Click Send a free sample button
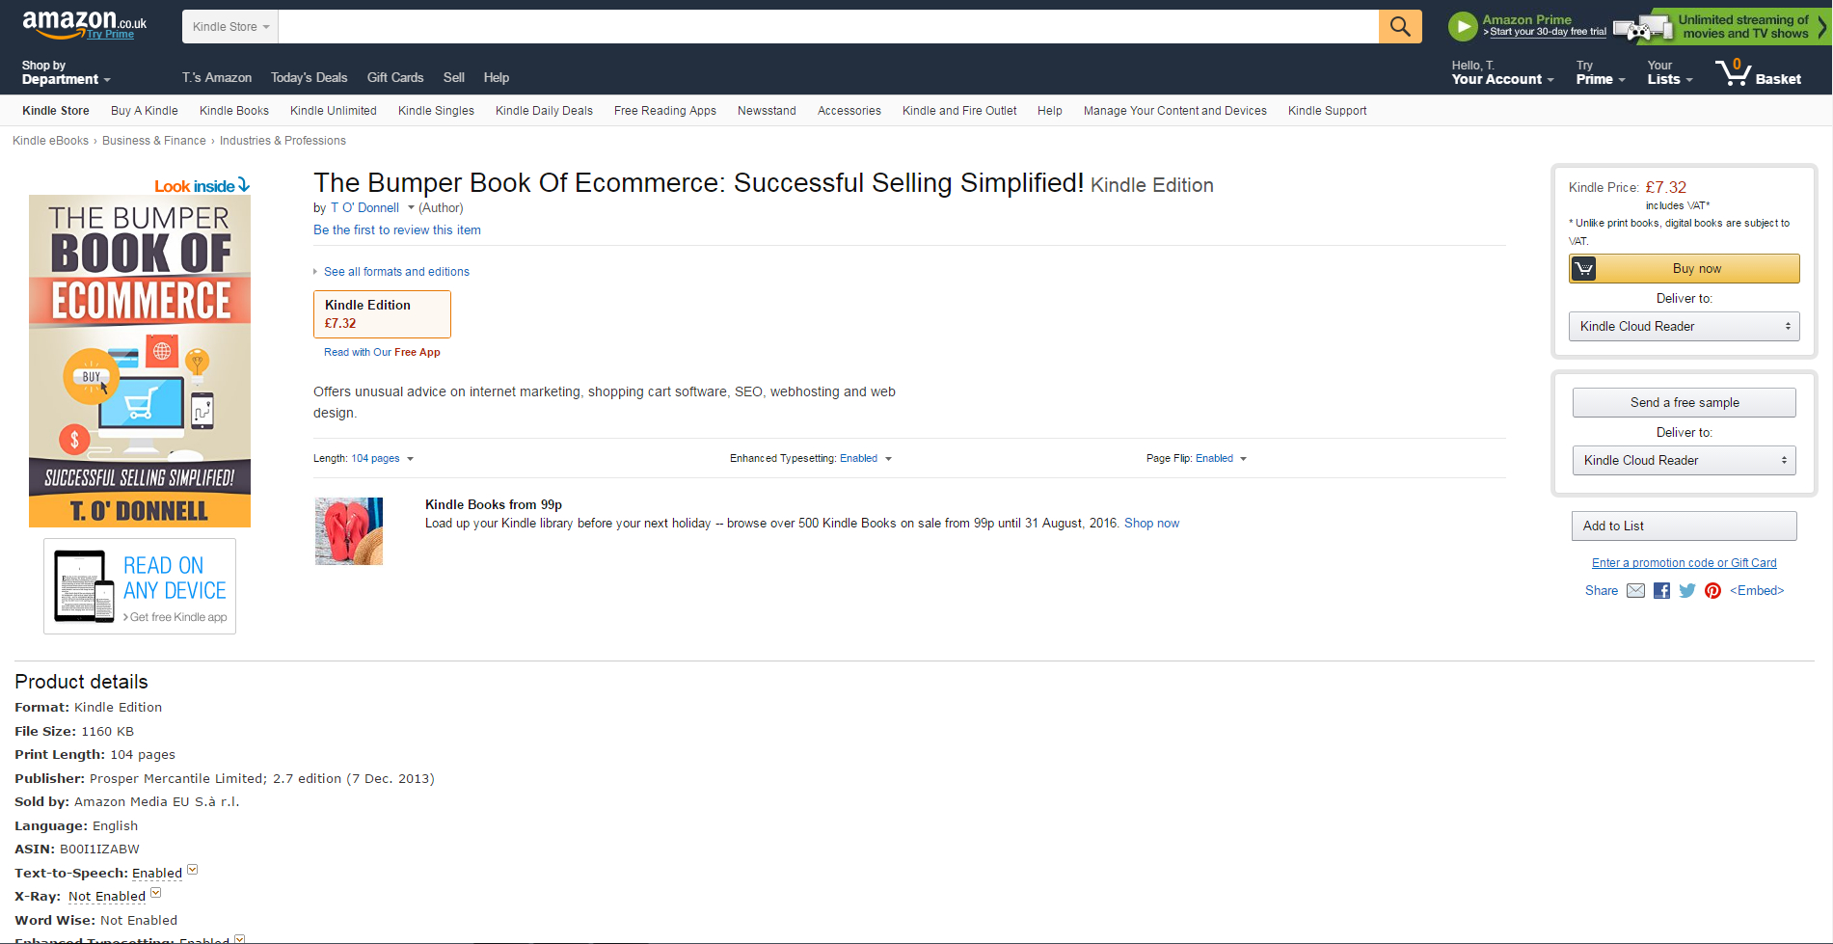This screenshot has width=1833, height=944. point(1684,402)
